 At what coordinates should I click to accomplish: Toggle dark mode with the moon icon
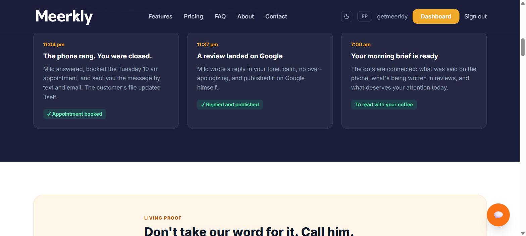click(x=347, y=16)
